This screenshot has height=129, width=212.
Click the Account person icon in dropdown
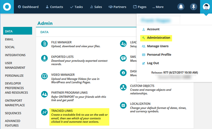coord(143,29)
